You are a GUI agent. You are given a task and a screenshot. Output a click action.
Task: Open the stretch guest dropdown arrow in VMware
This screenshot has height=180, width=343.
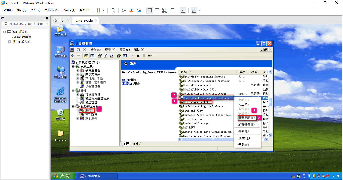[199, 10]
